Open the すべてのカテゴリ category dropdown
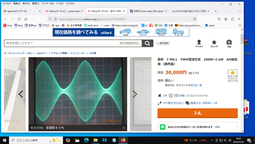Image resolution: width=255 pixels, height=144 pixels. point(129,43)
